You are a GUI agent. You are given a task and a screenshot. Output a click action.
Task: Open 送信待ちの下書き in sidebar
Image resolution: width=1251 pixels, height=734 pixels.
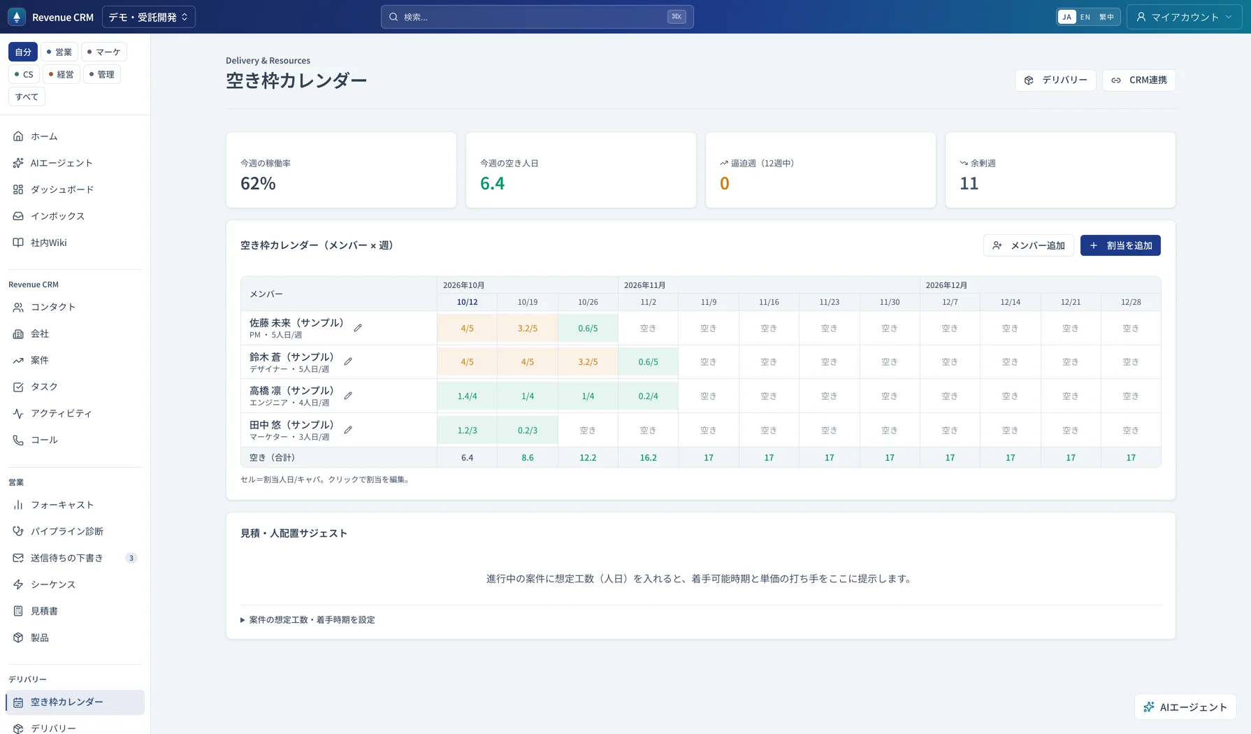75,558
